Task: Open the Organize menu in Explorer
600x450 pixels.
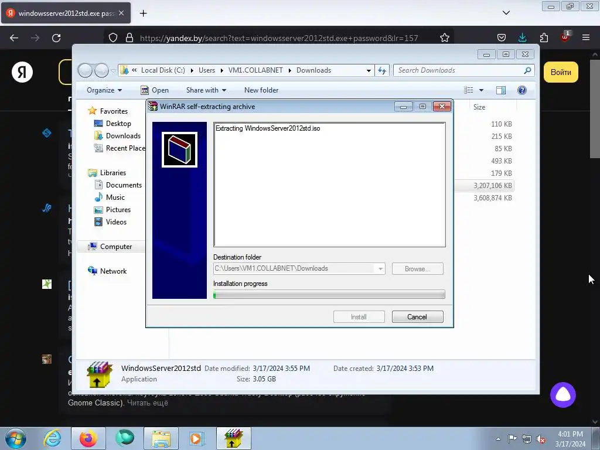Action: [x=104, y=90]
